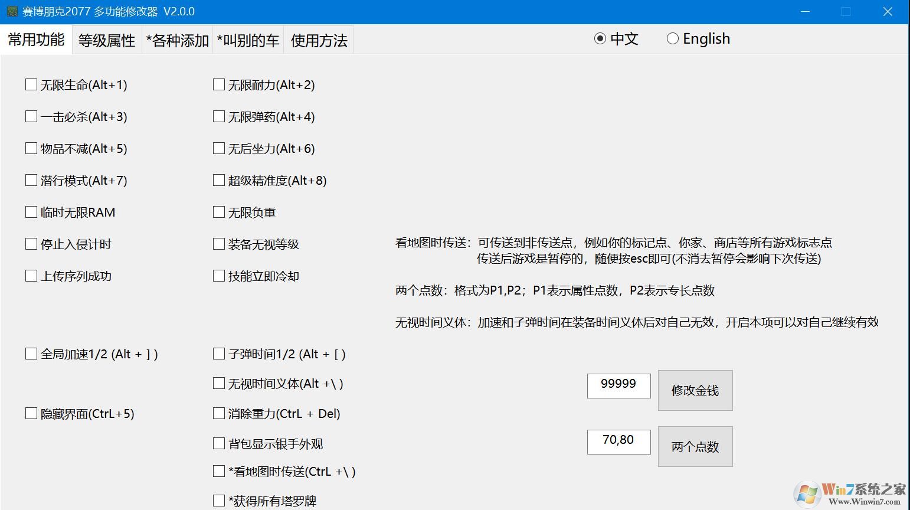Select the 中文 language option
This screenshot has width=910, height=510.
[600, 38]
